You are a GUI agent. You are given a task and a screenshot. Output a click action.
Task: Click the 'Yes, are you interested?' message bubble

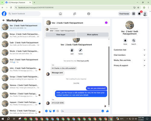pyautogui.click(x=96, y=88)
